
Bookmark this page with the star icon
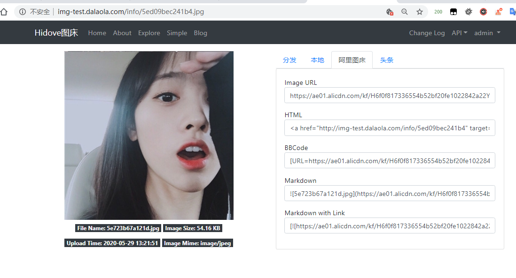point(420,12)
